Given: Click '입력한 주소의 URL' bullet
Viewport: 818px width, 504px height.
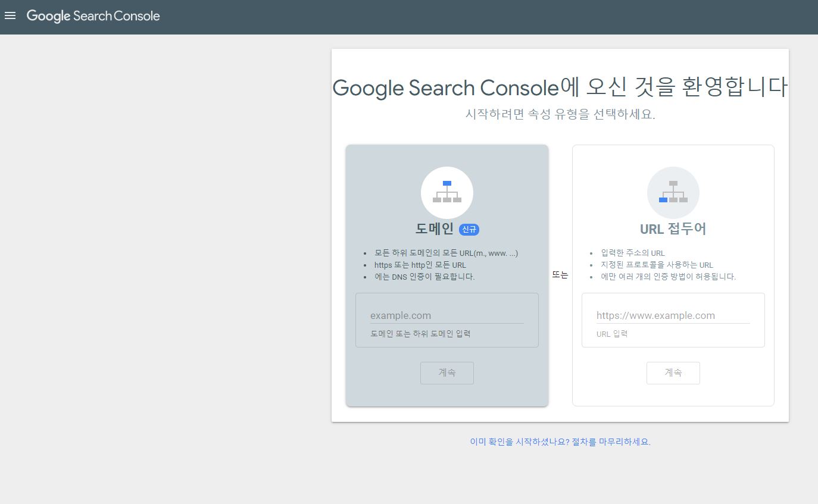Looking at the screenshot, I should tap(633, 253).
